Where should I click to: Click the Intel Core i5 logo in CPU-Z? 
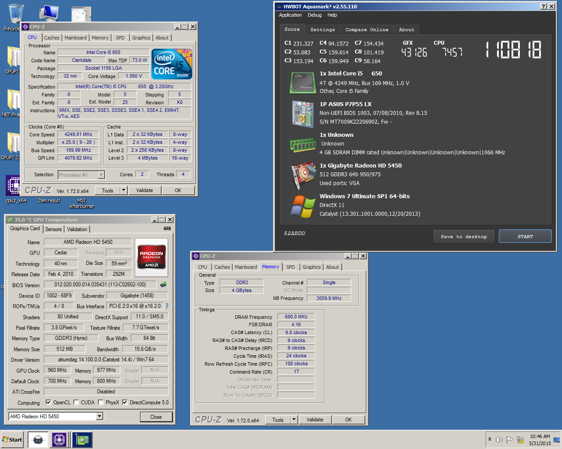pyautogui.click(x=172, y=64)
